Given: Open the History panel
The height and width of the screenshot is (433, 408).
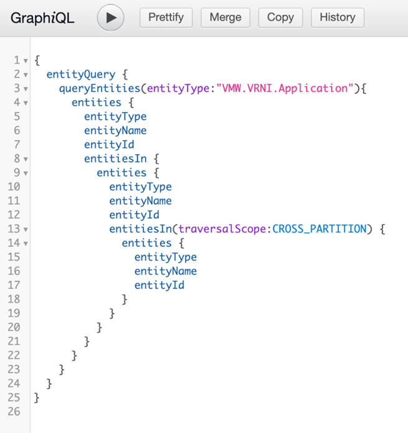Looking at the screenshot, I should pyautogui.click(x=338, y=17).
